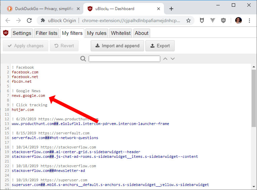This screenshot has height=190, width=257.
Task: Click the facebook.net filter line
Action: click(25, 77)
